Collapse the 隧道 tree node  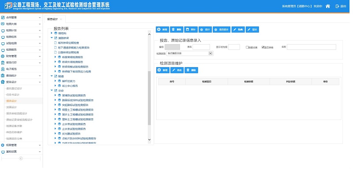click(x=52, y=76)
